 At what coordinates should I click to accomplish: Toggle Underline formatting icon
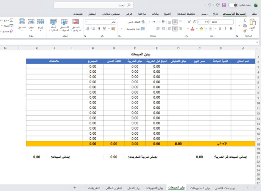pos(220,29)
